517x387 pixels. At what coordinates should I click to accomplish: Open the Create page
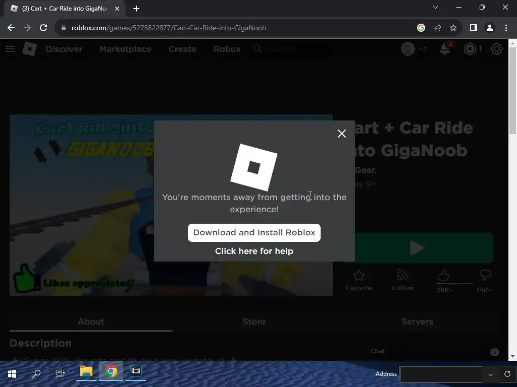[x=182, y=49]
